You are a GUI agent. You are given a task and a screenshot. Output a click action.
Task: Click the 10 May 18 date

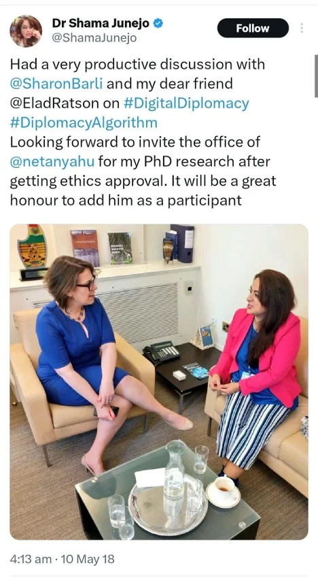point(88,559)
